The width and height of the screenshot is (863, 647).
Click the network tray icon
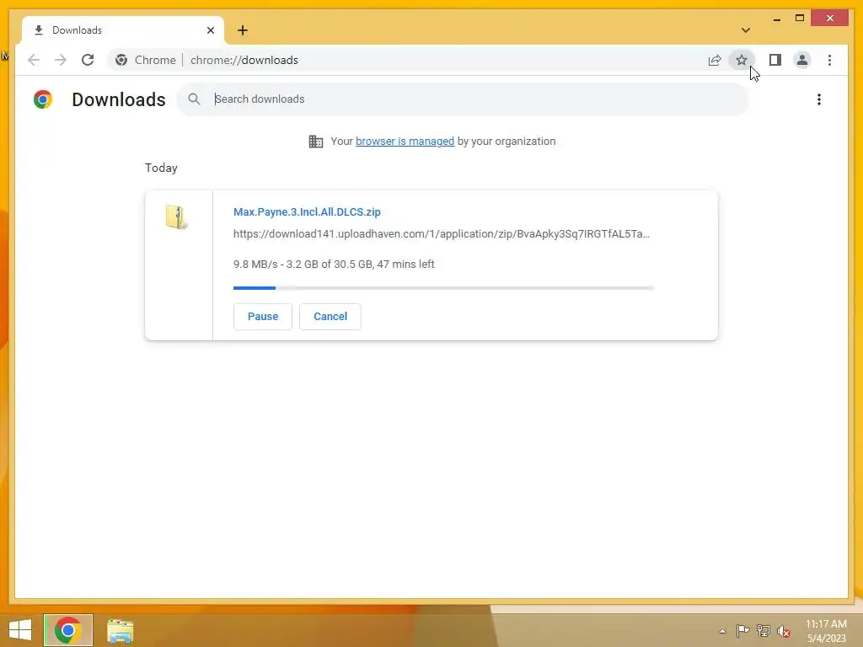764,631
